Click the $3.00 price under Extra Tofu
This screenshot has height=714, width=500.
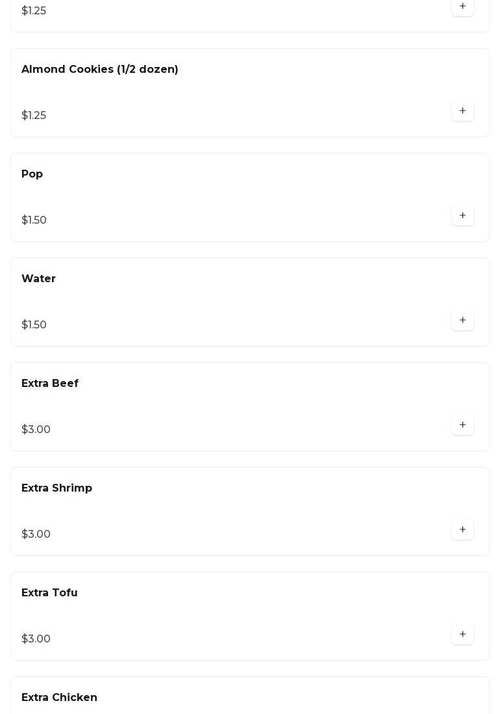36,639
